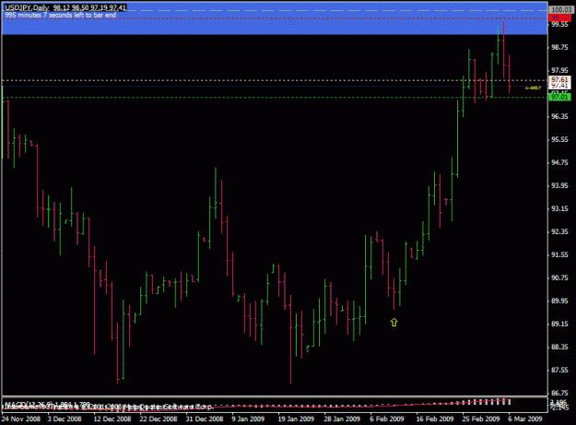Click the 25 Feb 2009 date label
The width and height of the screenshot is (576, 425).
coord(481,419)
